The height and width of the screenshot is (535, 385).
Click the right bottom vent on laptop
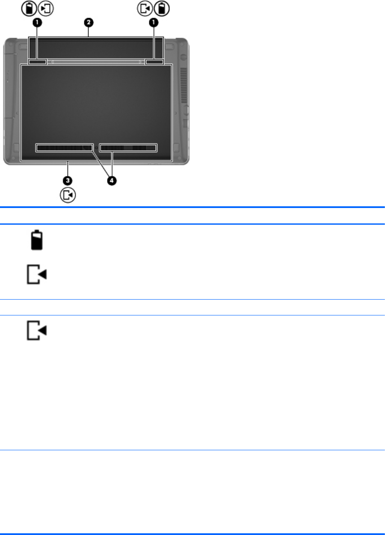(128, 148)
